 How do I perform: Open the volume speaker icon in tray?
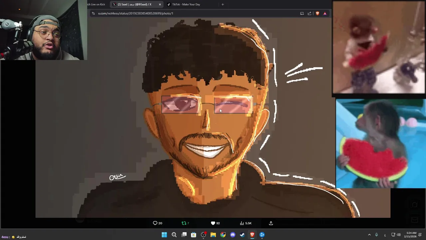[x=399, y=235]
